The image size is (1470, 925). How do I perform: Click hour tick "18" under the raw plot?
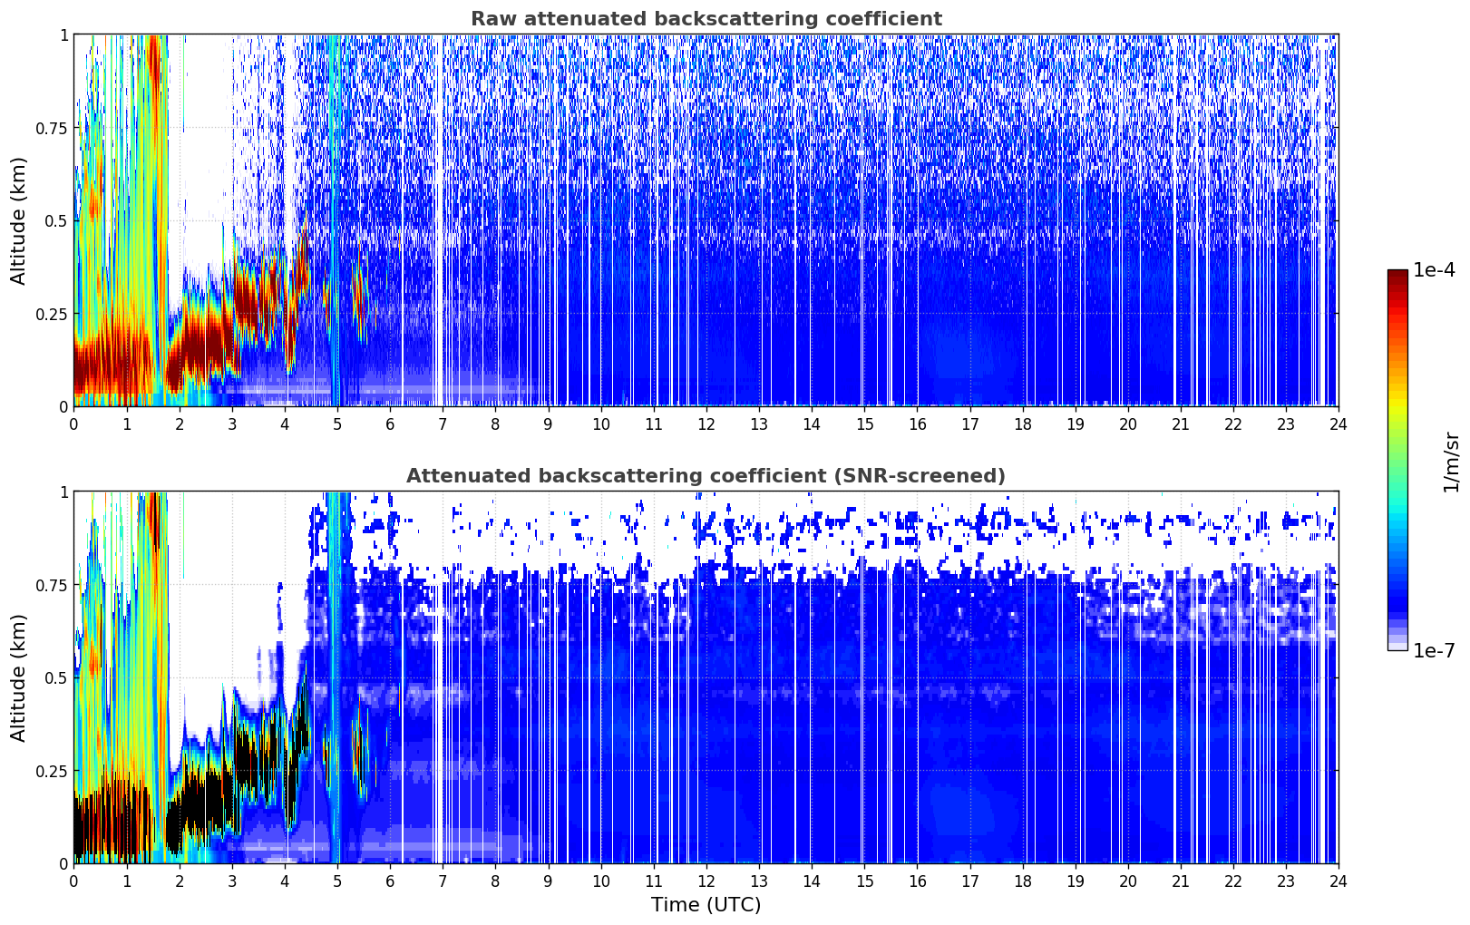[1022, 424]
